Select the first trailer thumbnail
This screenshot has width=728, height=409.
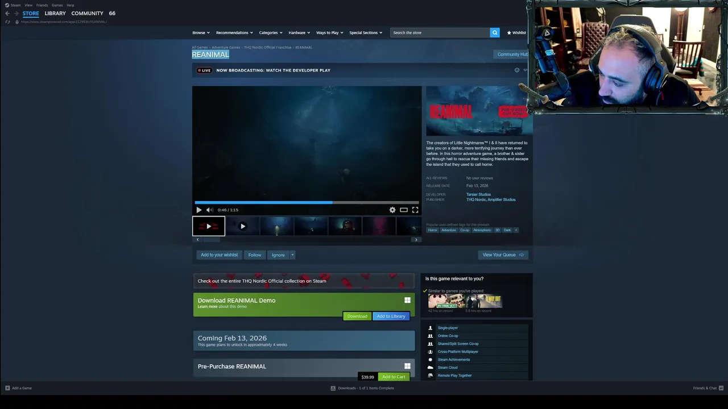click(x=209, y=226)
